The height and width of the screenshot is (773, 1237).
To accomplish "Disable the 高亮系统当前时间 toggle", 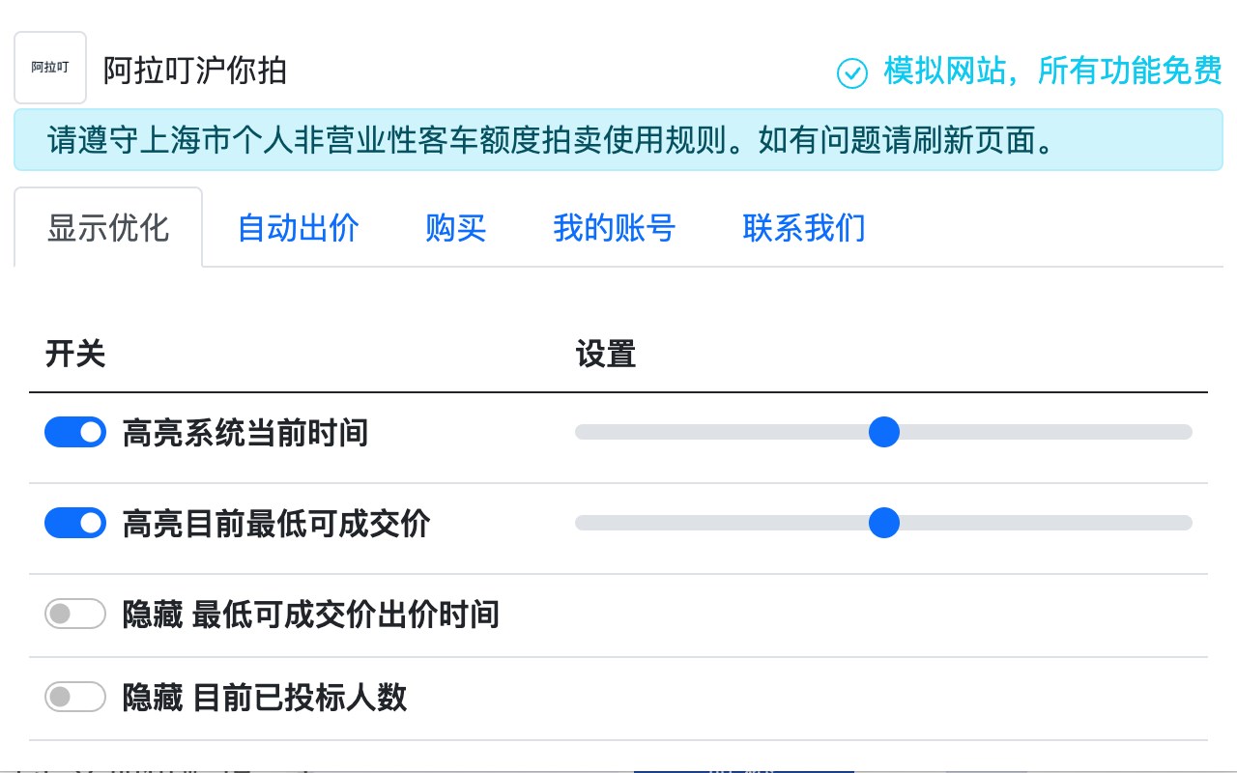I will pyautogui.click(x=75, y=432).
